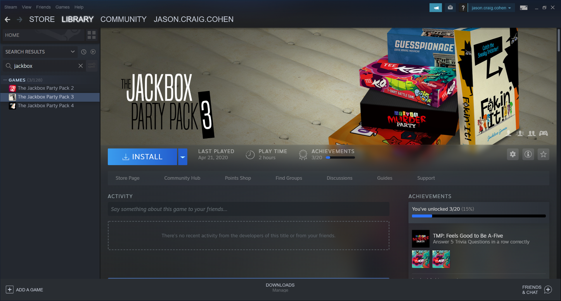Open the Guides link
561x301 pixels.
coord(385,178)
